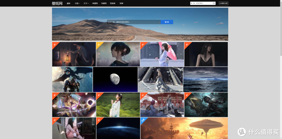The image size is (282, 139).
Task: Click the 4K badge on red shrine wallpaper
Action: (143, 95)
